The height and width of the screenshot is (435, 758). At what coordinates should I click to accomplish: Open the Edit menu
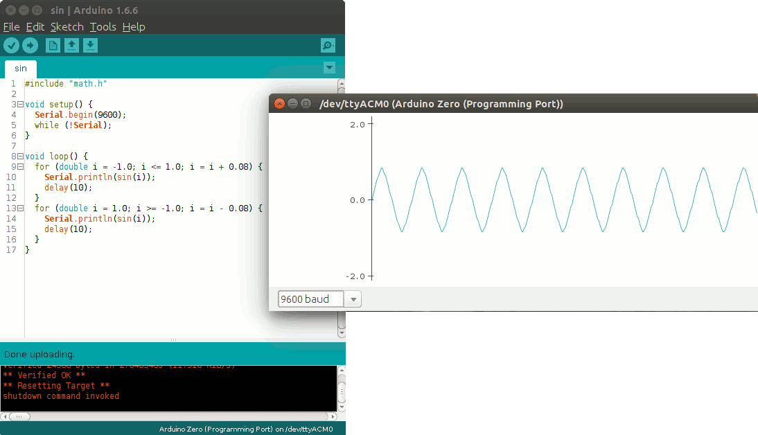click(x=35, y=27)
